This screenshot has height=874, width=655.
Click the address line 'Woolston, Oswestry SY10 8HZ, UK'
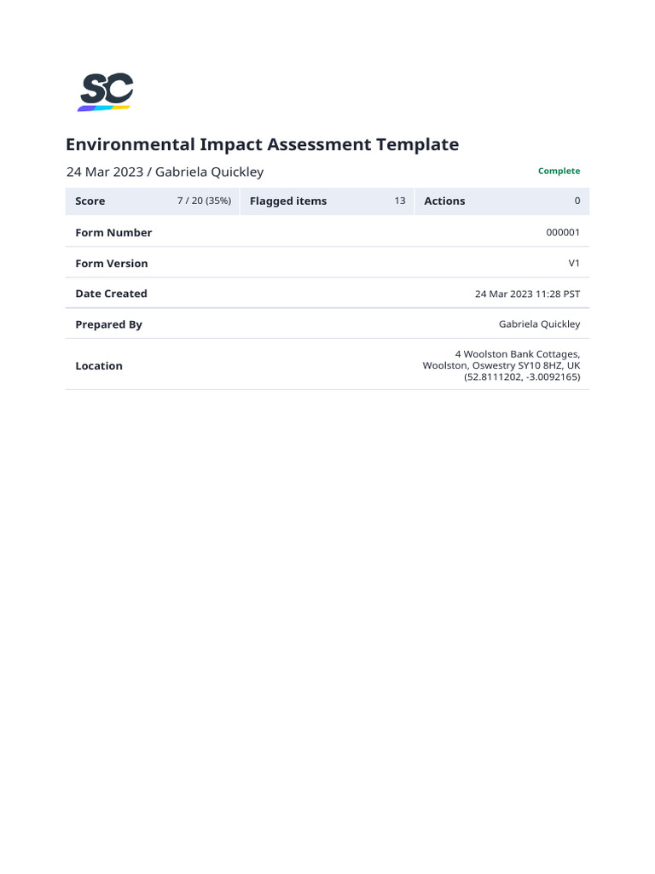tap(501, 365)
